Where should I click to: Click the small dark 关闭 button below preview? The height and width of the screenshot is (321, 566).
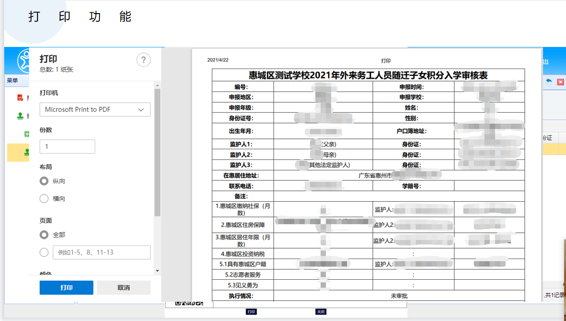[320, 312]
